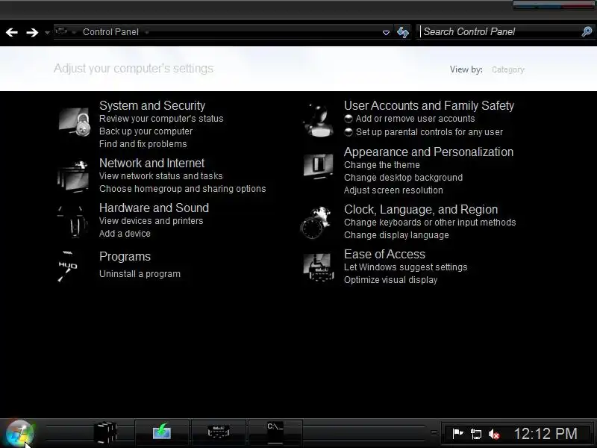Click the Control Panel breadcrumb text
This screenshot has width=597, height=448.
[110, 32]
